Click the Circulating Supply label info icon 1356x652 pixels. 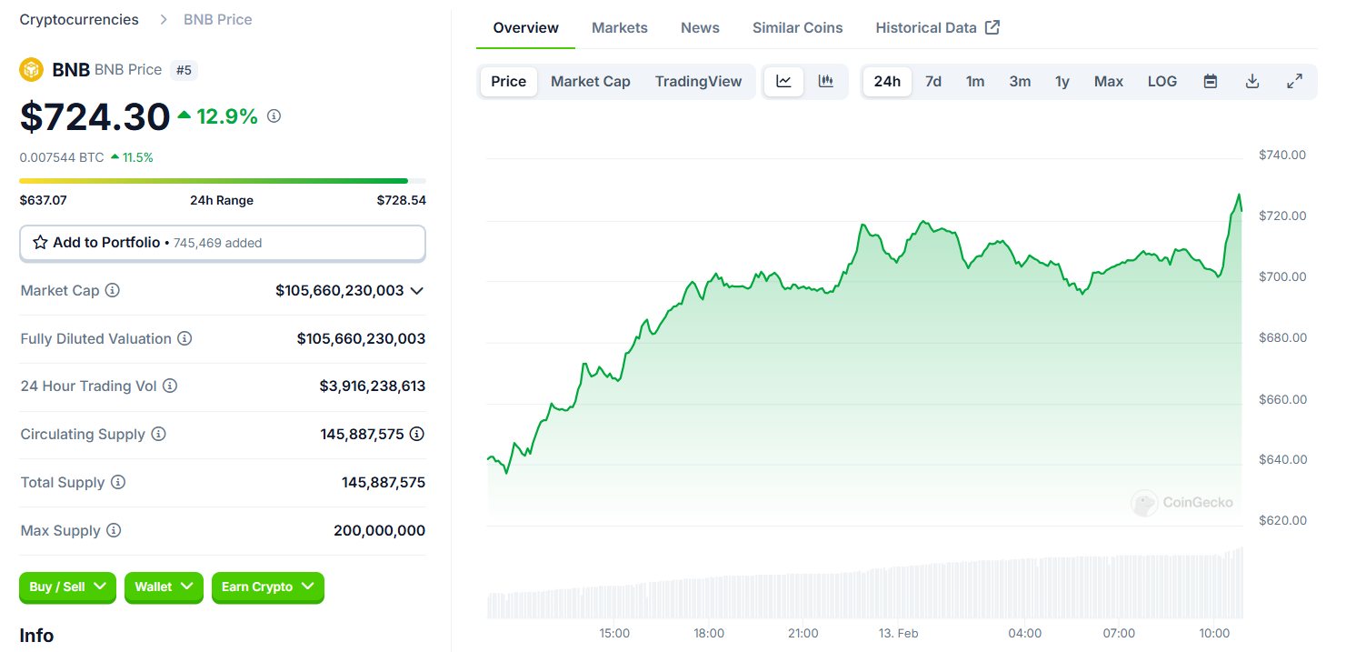click(158, 434)
